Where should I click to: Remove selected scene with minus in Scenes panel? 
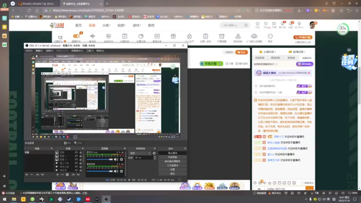click(x=32, y=175)
